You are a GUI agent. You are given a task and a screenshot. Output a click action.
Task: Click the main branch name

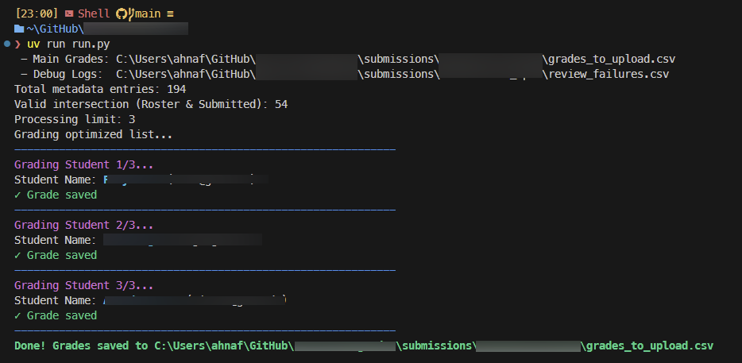(149, 14)
